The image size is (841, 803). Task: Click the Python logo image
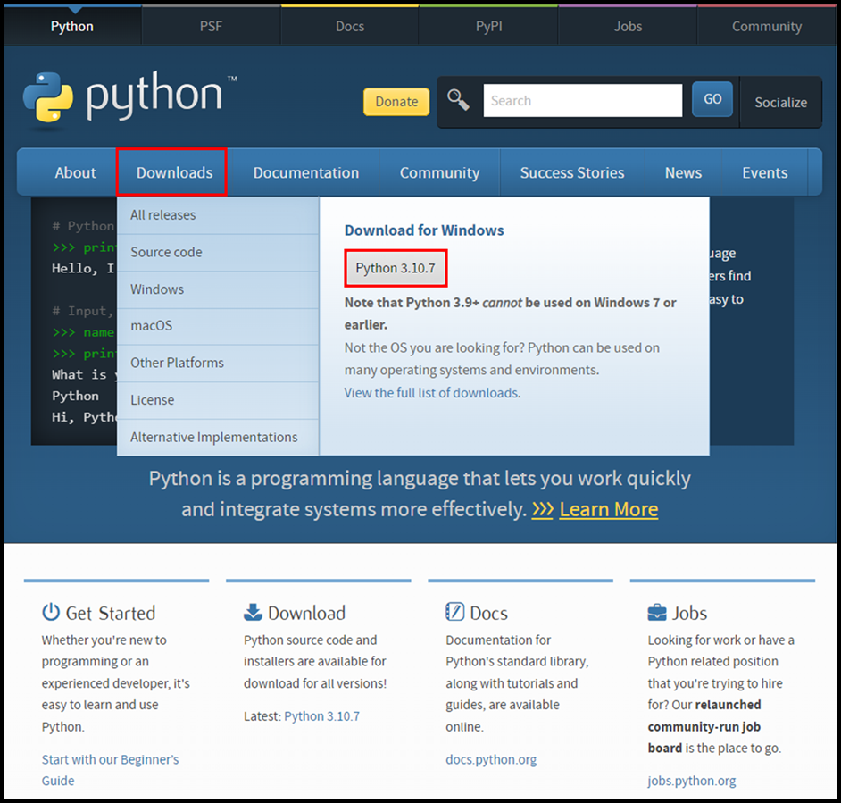(x=129, y=99)
